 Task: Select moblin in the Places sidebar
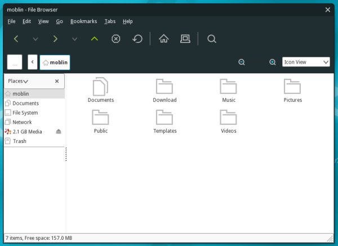(34, 93)
